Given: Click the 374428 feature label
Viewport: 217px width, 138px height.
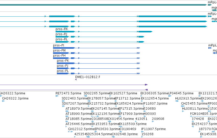Looking at the screenshot, I should click(198, 119).
